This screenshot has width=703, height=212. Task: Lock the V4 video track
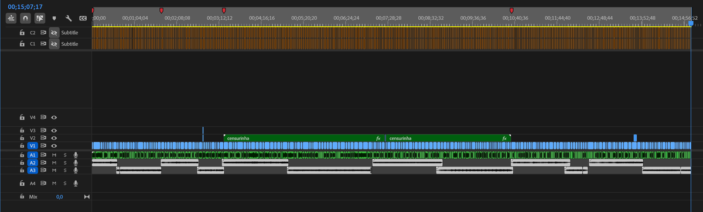pos(22,117)
